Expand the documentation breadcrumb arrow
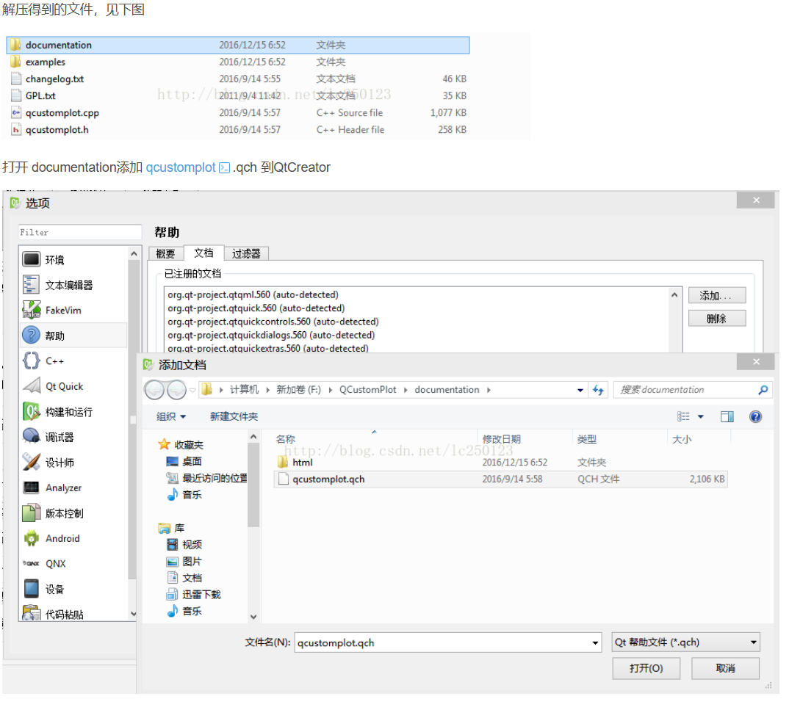This screenshot has height=710, width=789. 489,390
